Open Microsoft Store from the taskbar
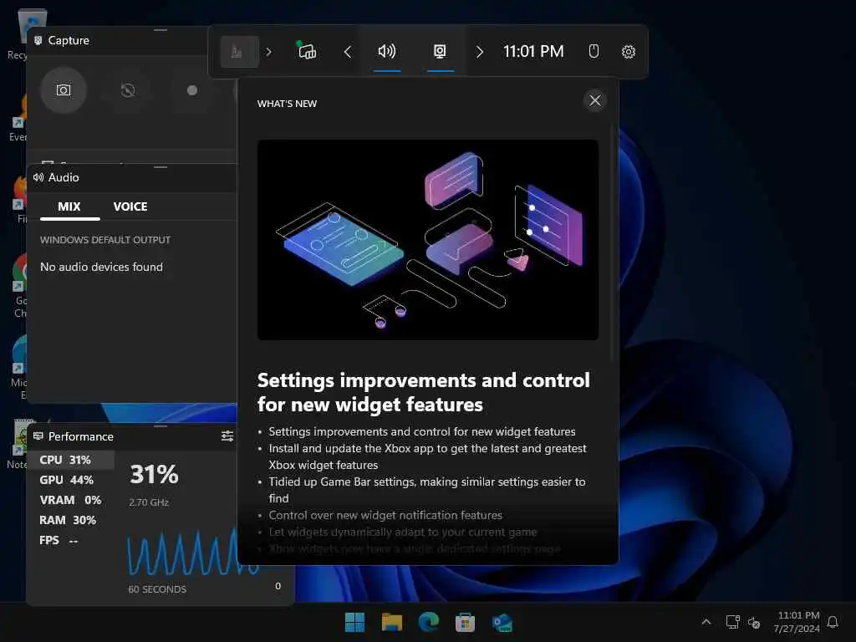This screenshot has width=856, height=642. (465, 622)
